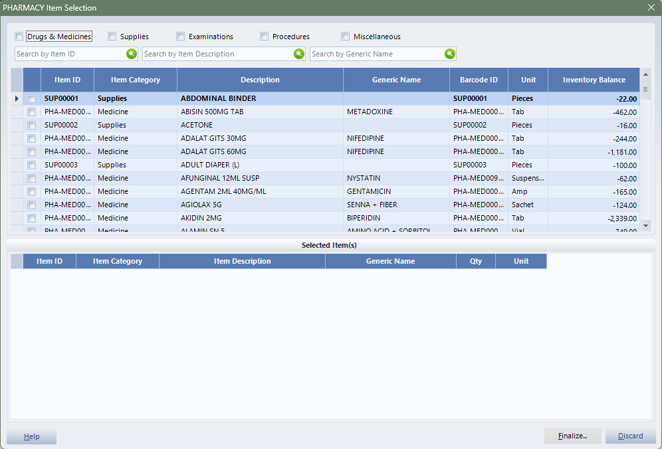The width and height of the screenshot is (662, 449).
Task: Check the Examinations filter
Action: tap(181, 37)
